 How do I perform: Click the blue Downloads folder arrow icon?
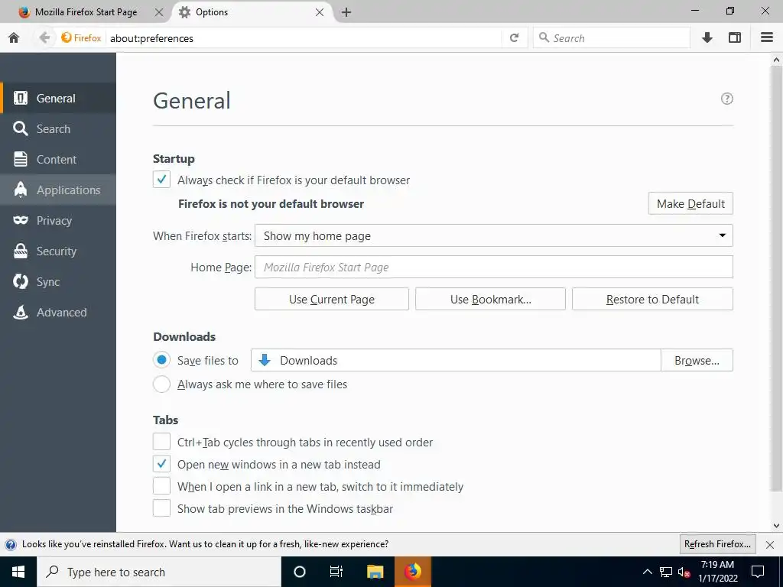pyautogui.click(x=265, y=360)
